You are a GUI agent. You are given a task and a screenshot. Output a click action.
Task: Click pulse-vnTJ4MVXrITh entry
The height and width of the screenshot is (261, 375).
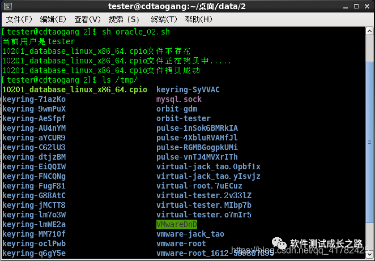pos(197,157)
